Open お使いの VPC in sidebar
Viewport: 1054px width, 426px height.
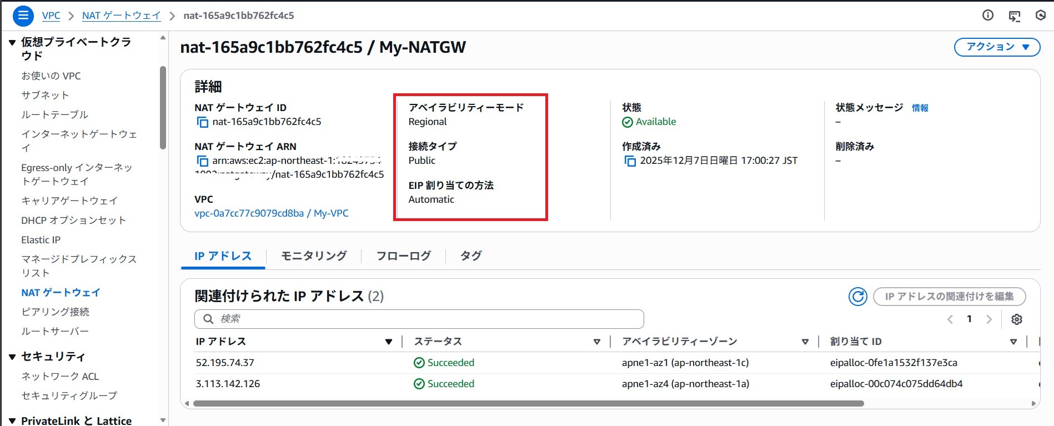[x=51, y=76]
